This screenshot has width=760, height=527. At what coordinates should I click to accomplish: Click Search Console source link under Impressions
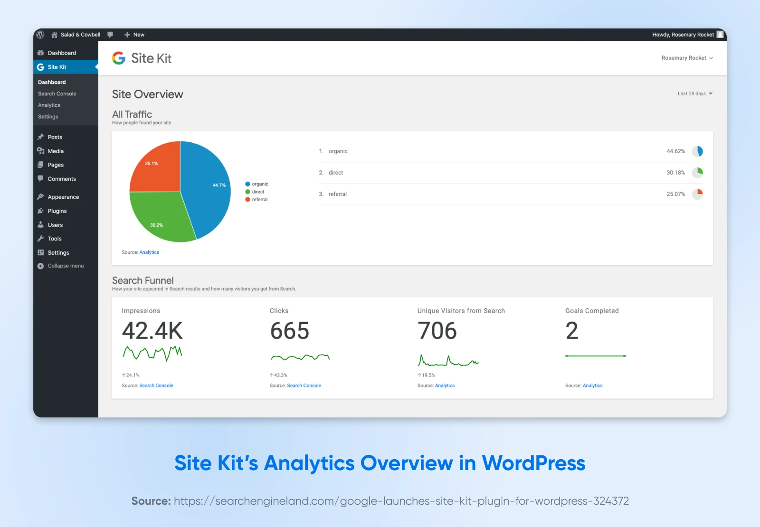(156, 386)
